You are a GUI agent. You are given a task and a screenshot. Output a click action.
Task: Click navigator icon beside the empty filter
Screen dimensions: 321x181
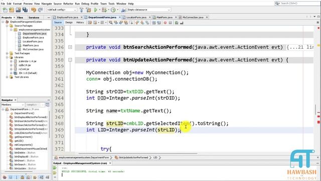48,105
